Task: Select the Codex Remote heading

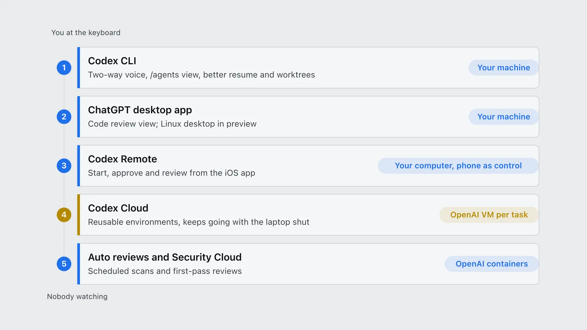Action: [123, 159]
